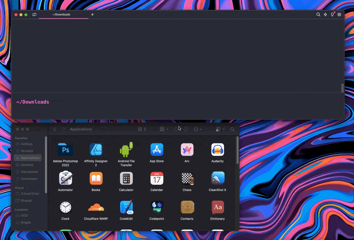Select Clock app icon
The height and width of the screenshot is (240, 354).
click(x=65, y=207)
